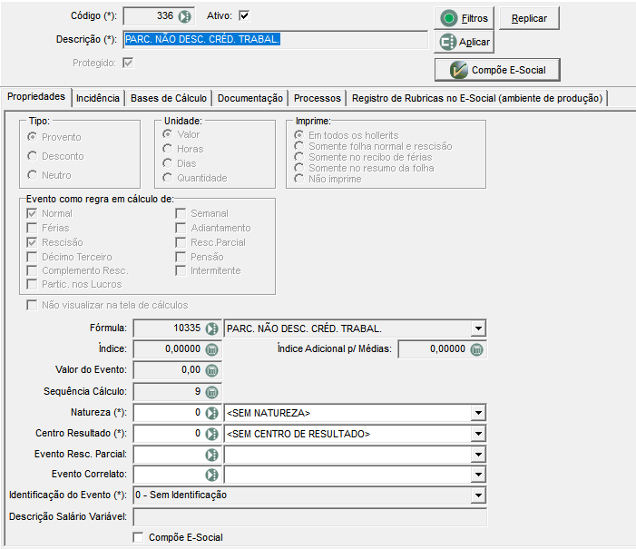636x549 pixels.
Task: Open the Centro Resultado dropdown
Action: [x=478, y=434]
